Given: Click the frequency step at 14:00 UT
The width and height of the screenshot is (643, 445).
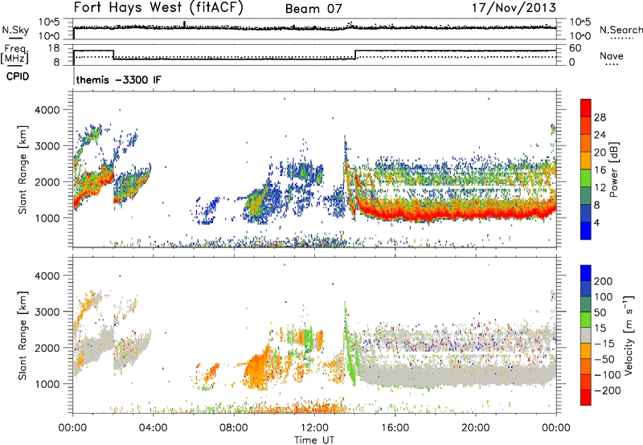Looking at the screenshot, I should [355, 55].
